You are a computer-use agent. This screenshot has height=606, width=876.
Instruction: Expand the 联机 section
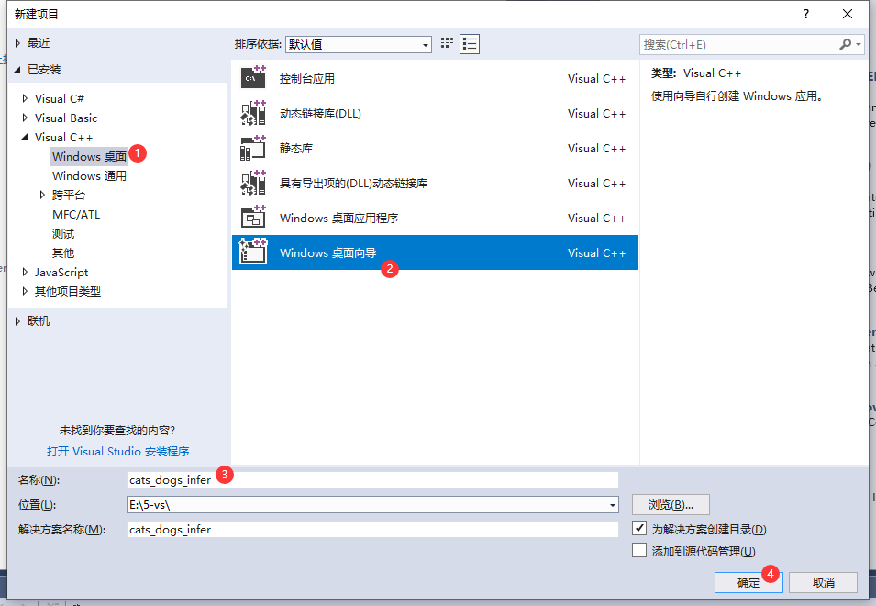[x=17, y=320]
